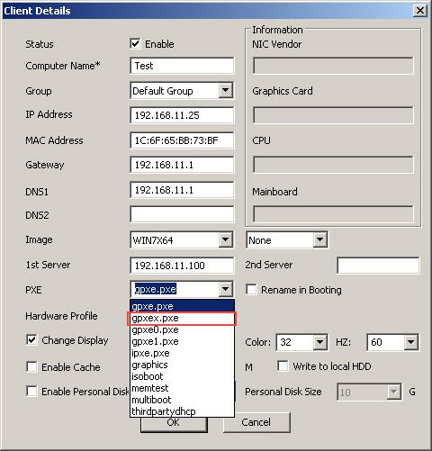The width and height of the screenshot is (432, 451).
Task: Edit the Gateway input field
Action: pos(182,165)
